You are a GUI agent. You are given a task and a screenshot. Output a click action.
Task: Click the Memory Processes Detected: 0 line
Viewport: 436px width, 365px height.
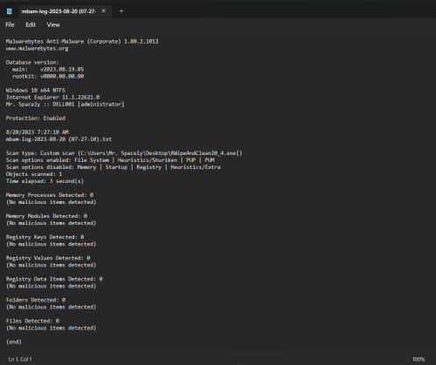50,195
